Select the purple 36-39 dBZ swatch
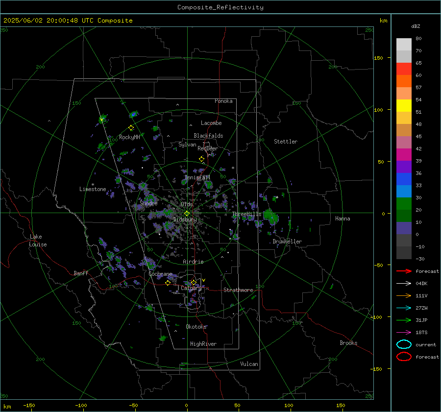441x412 pixels. [x=404, y=167]
